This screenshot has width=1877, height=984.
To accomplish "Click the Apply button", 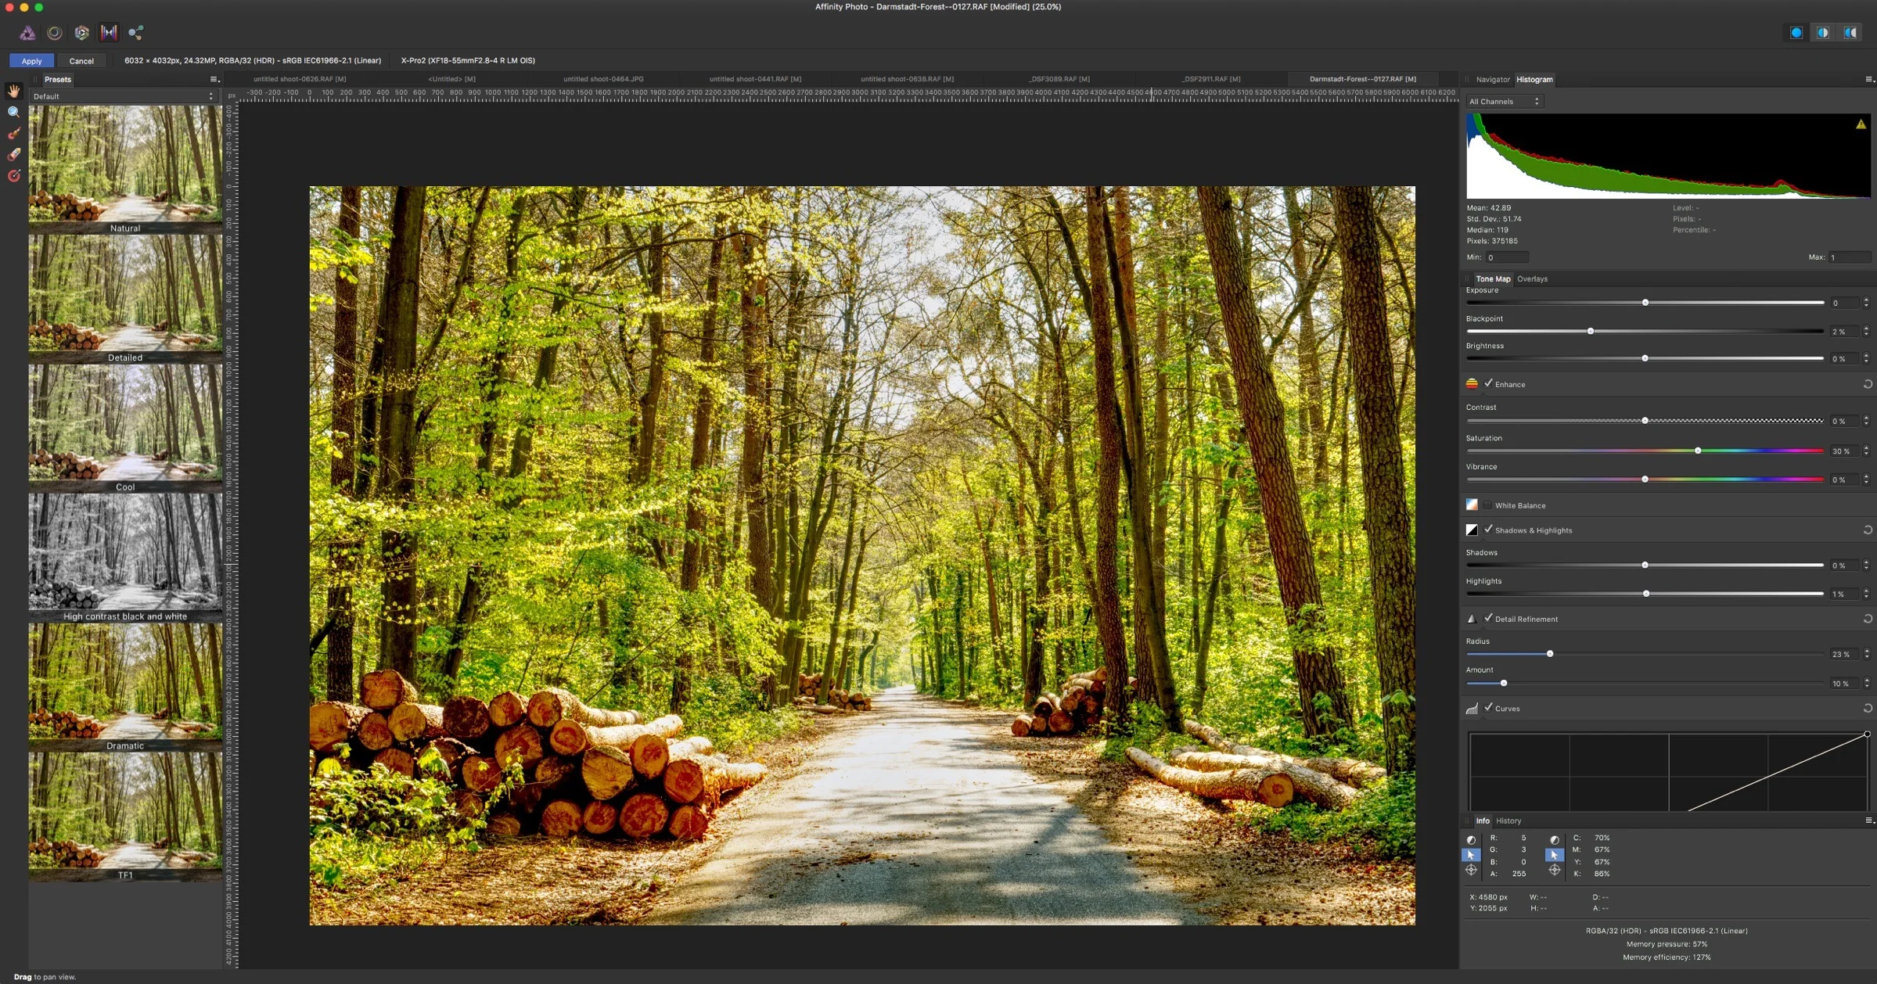I will point(31,60).
